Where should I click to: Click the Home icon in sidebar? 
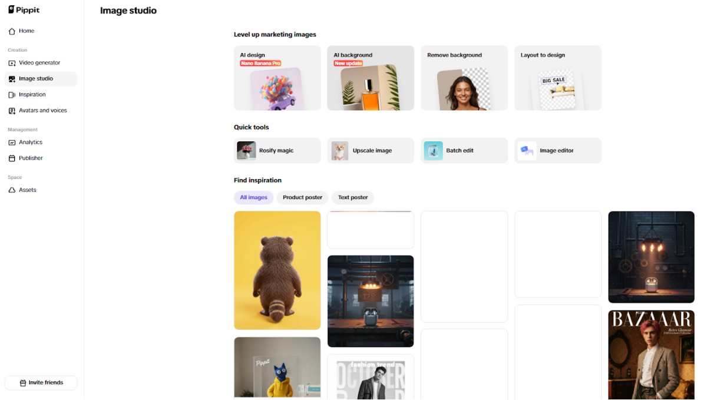coord(12,31)
